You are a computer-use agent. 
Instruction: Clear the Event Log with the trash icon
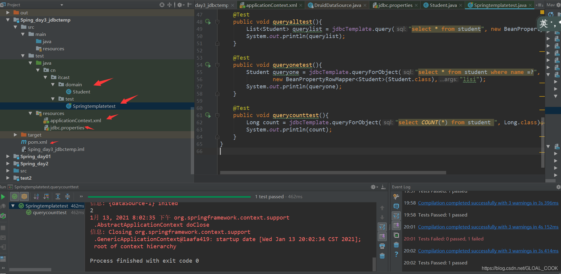396,245
